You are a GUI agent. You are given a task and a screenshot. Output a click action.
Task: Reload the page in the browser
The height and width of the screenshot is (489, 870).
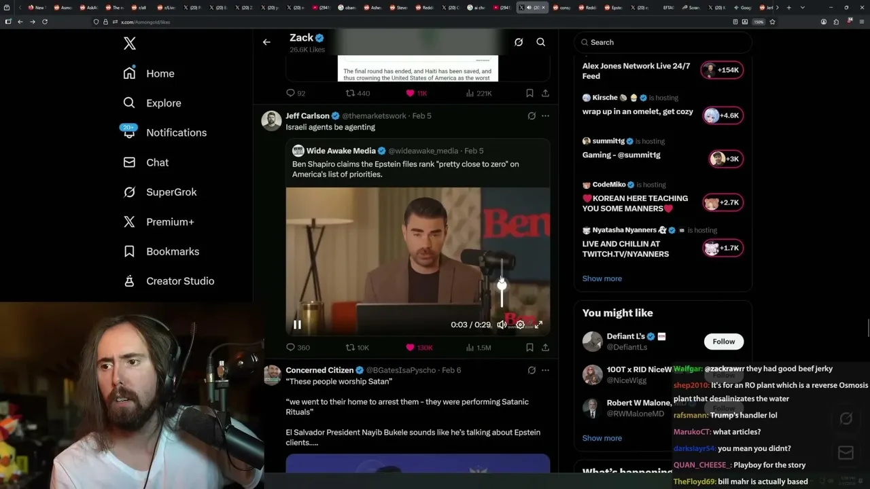pyautogui.click(x=45, y=22)
